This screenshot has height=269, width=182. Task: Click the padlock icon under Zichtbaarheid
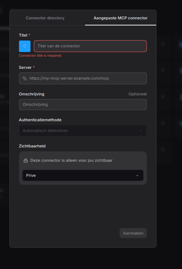tap(25, 161)
